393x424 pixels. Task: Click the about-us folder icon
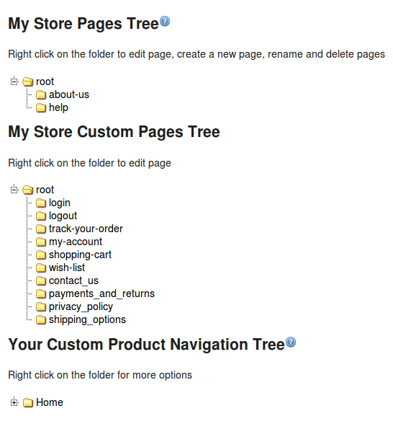click(41, 94)
